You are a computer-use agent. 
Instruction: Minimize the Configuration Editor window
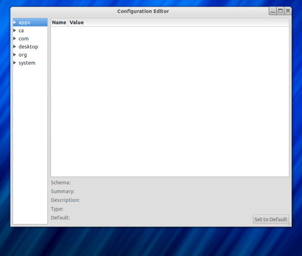[273, 11]
